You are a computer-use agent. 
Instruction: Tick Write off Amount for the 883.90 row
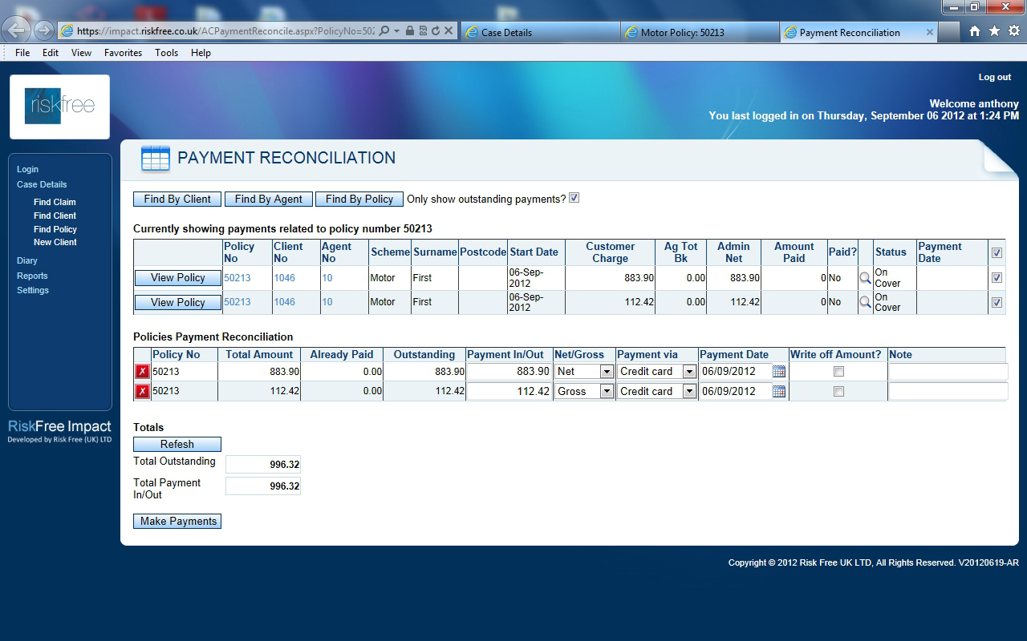[x=838, y=372]
